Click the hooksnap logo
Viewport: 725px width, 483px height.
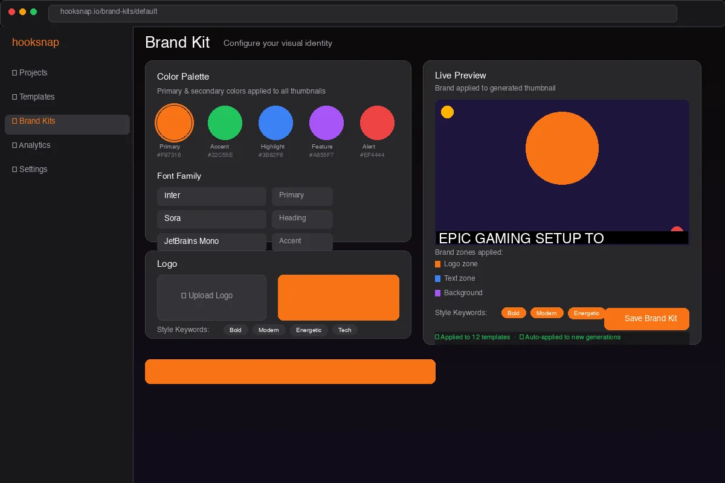36,42
